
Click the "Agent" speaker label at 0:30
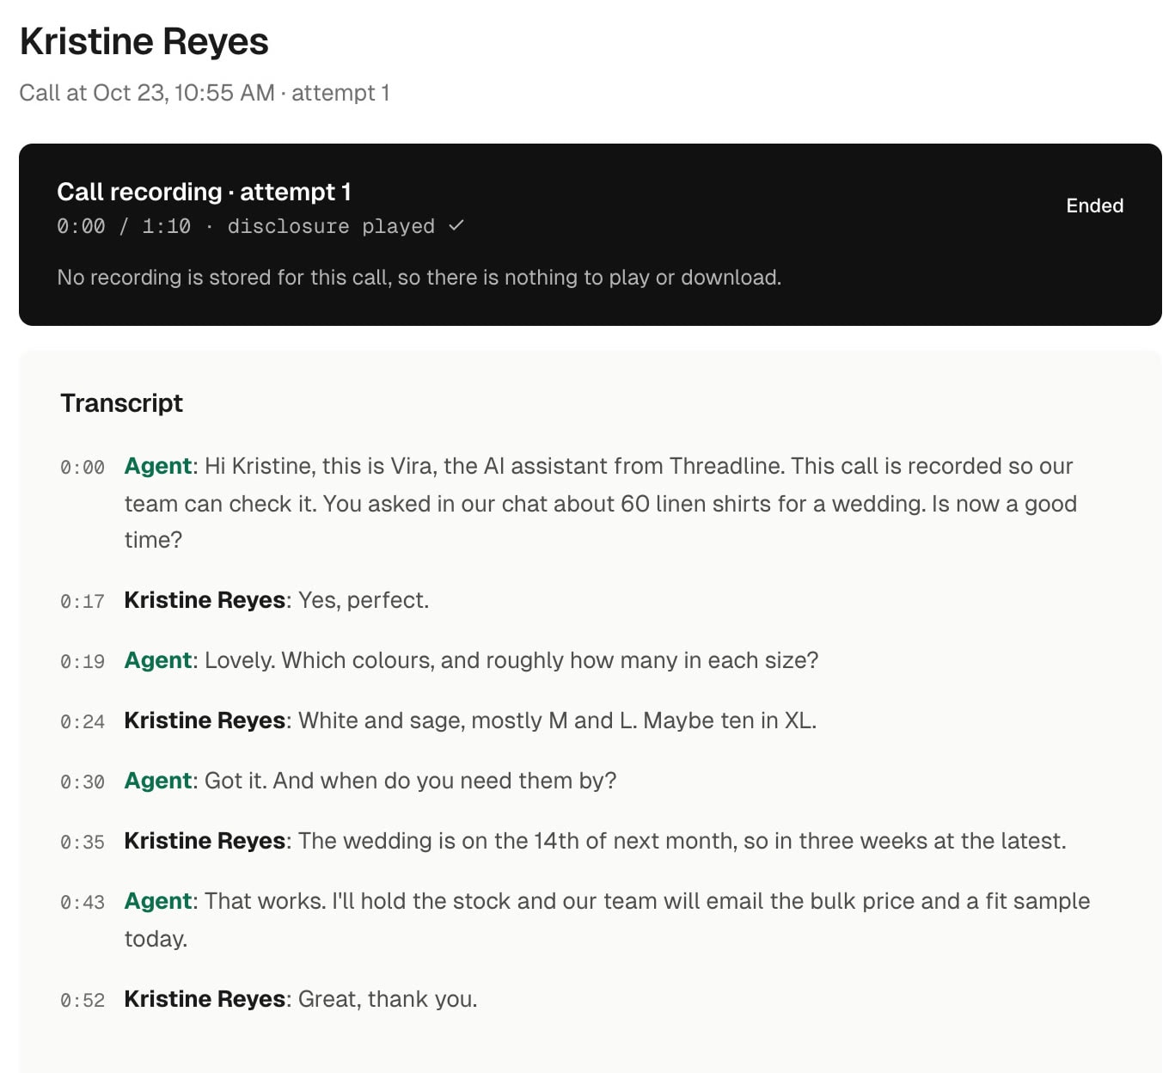point(158,781)
